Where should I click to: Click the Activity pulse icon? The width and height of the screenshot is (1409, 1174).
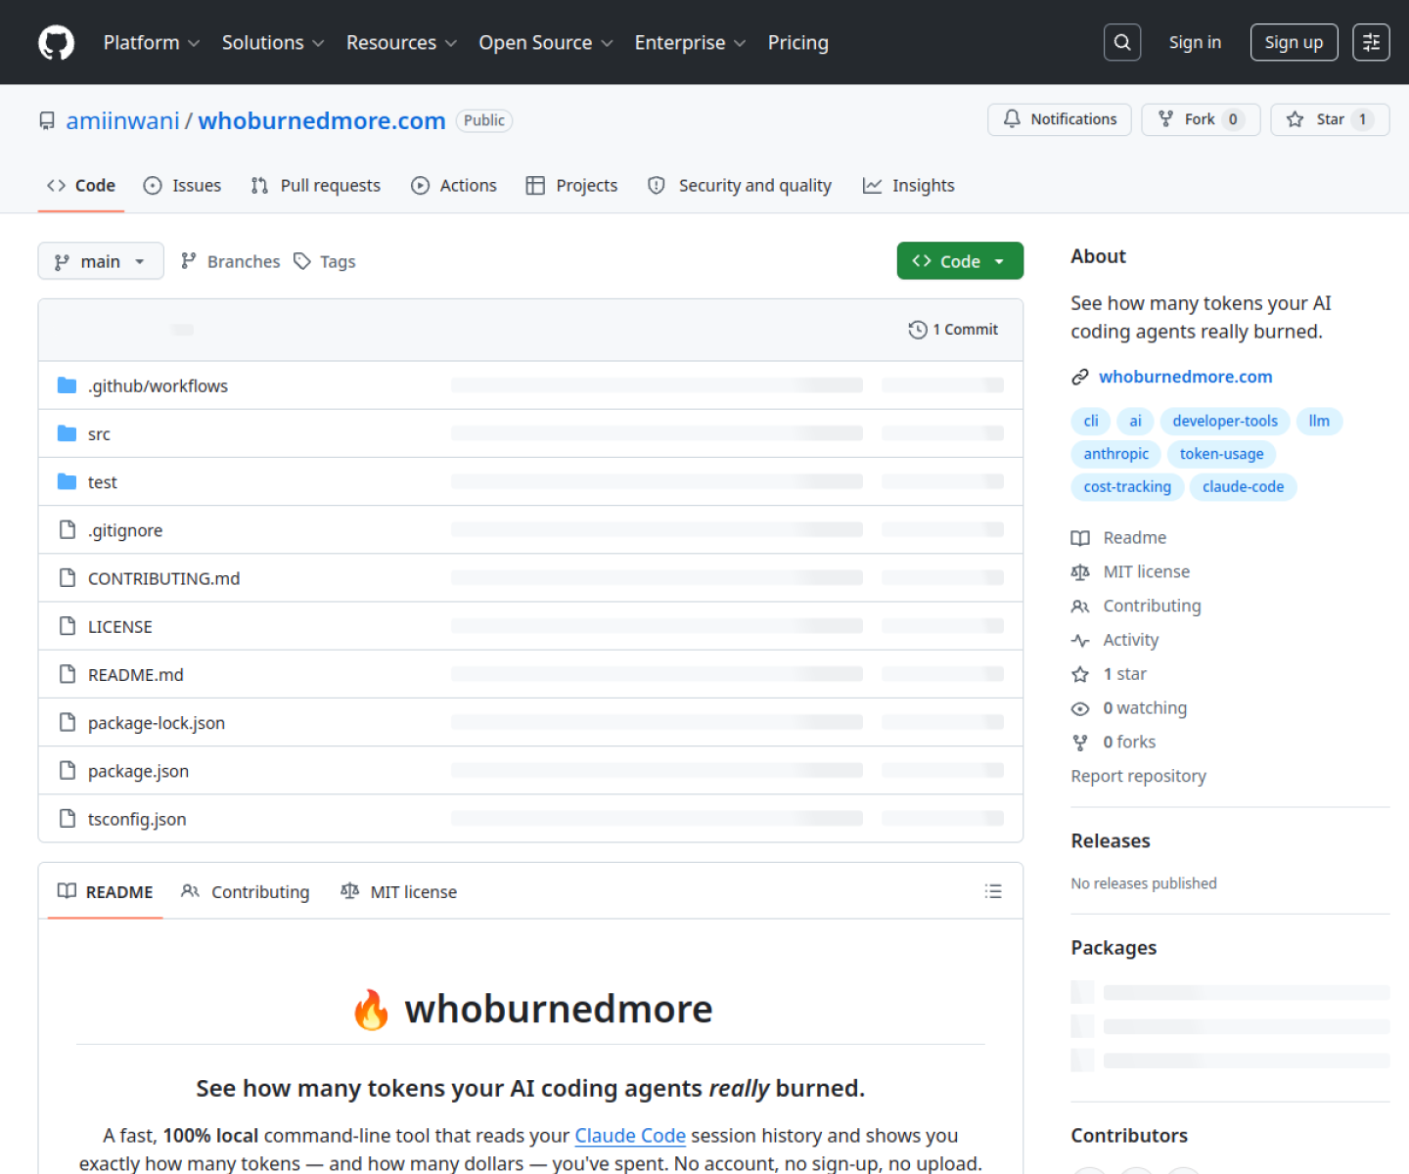(1080, 641)
